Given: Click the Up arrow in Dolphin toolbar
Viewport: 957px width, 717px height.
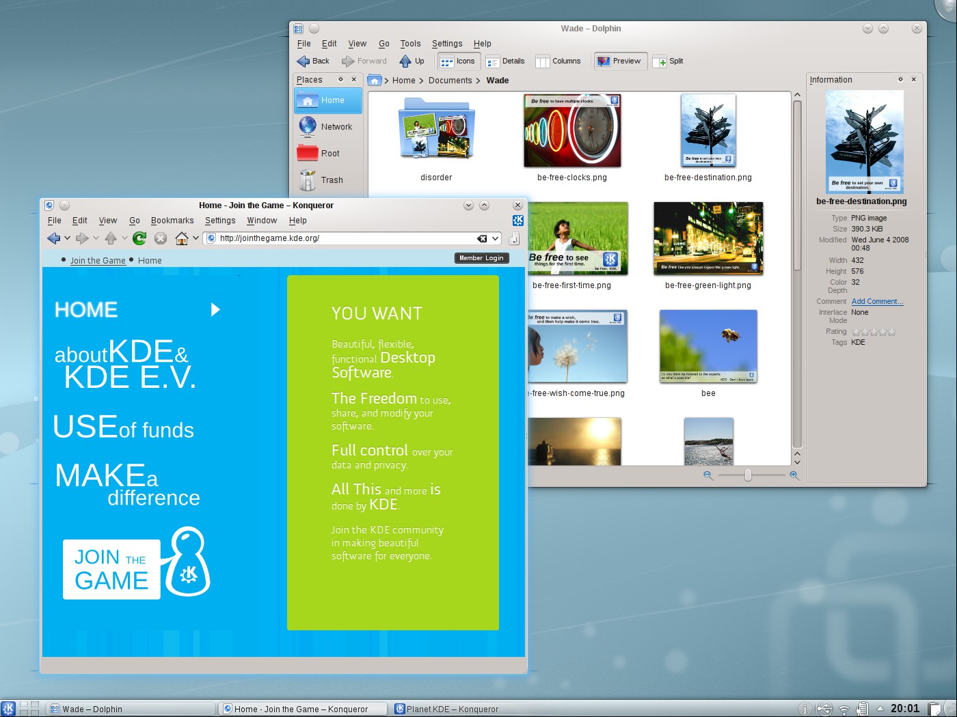Looking at the screenshot, I should pyautogui.click(x=410, y=61).
